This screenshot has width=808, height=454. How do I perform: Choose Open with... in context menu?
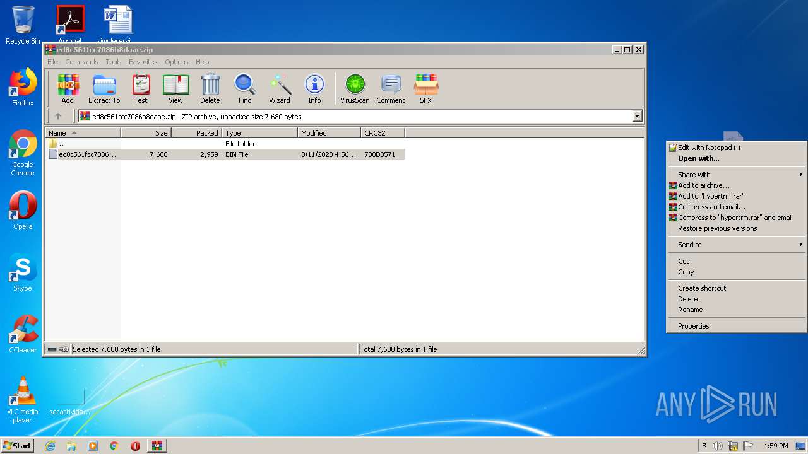click(737, 158)
